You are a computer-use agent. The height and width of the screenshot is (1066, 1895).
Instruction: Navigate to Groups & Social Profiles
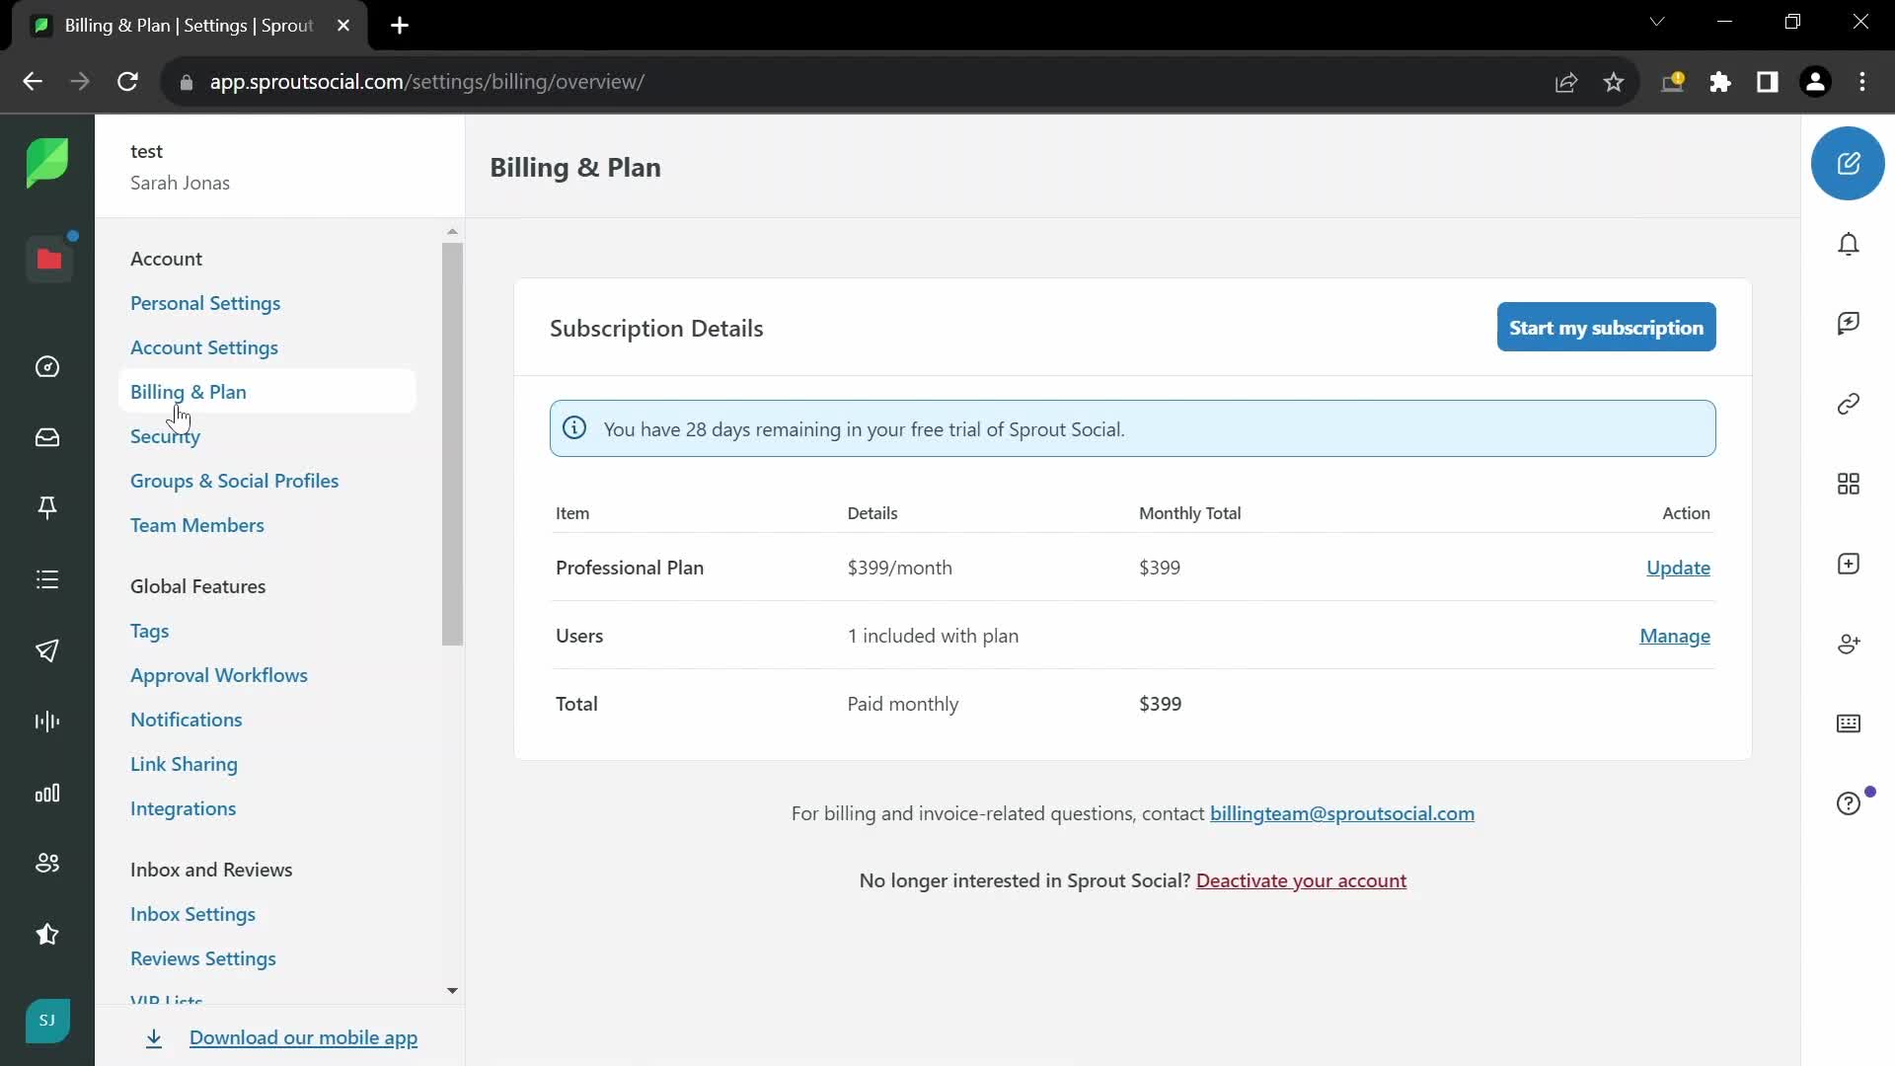[x=234, y=481]
